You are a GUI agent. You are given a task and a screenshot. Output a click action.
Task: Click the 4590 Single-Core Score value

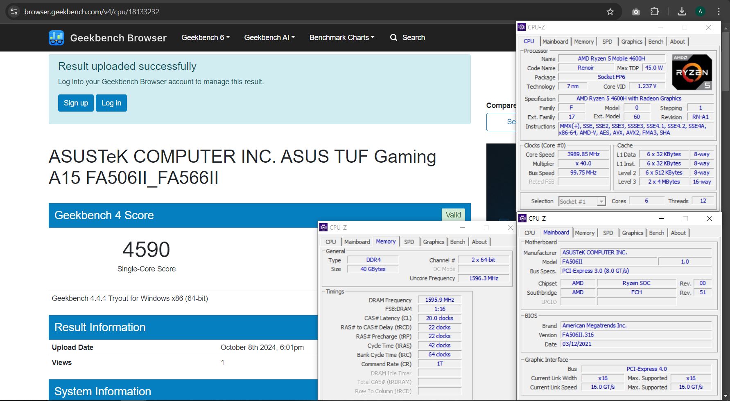point(146,250)
